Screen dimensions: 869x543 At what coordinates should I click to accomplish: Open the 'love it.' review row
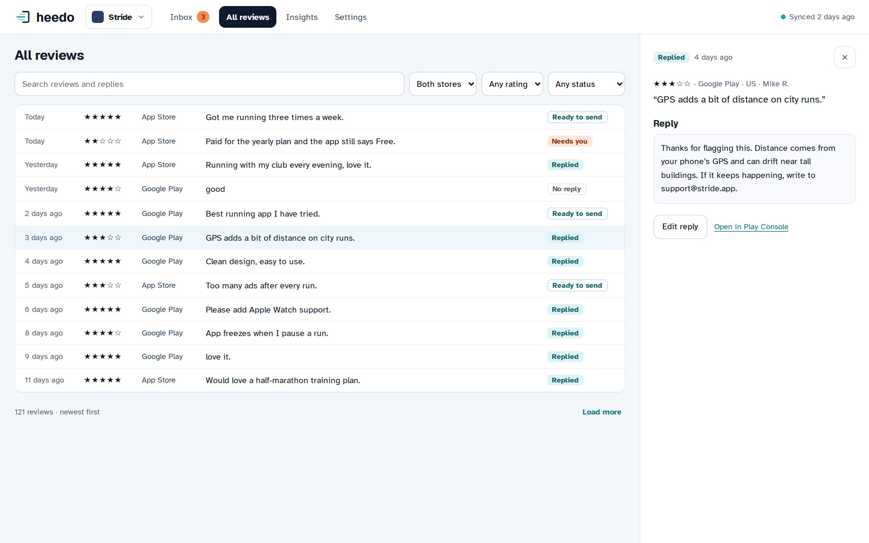[320, 357]
